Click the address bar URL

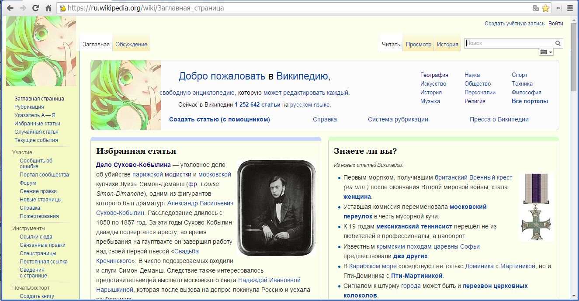(146, 8)
